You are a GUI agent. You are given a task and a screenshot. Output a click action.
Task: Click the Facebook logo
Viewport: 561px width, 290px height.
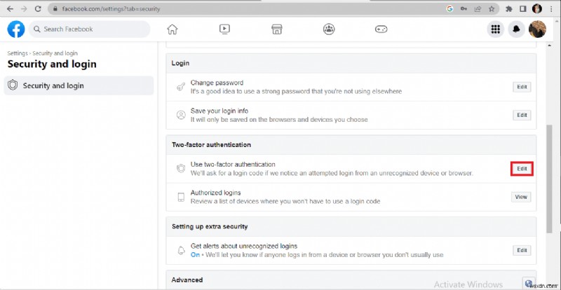[x=16, y=29]
